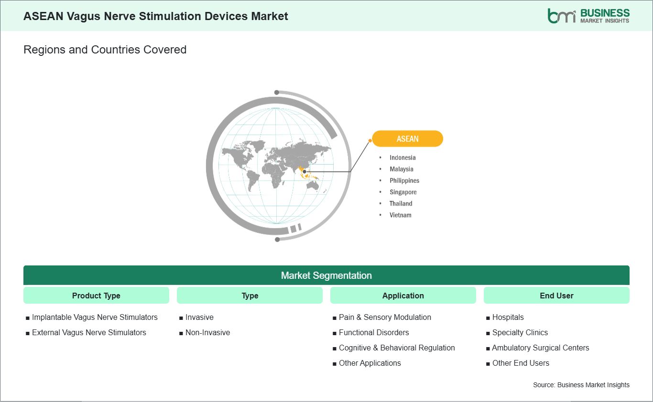Select Indonesia in the country list
Image resolution: width=653 pixels, height=402 pixels.
(x=403, y=158)
